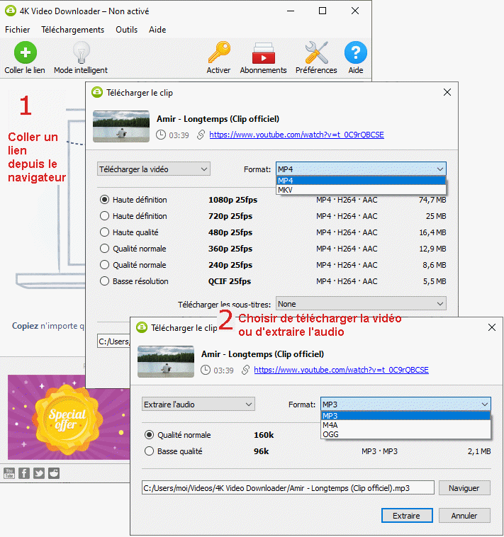Select Haute qualité 480p 25fps
The image size is (504, 537).
[104, 232]
